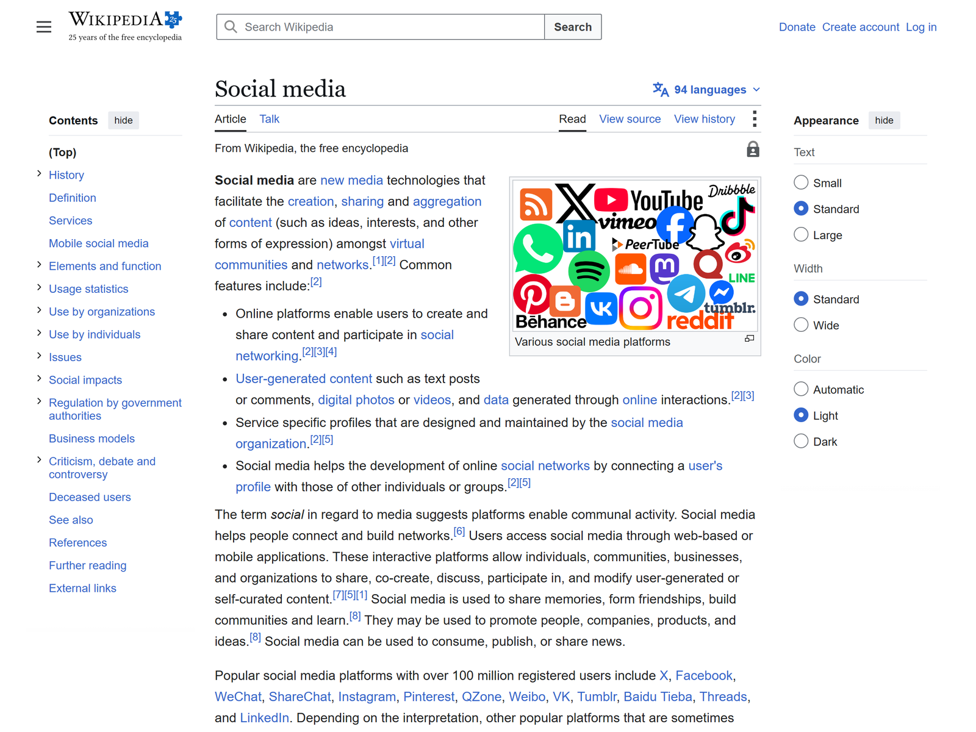This screenshot has width=976, height=732.
Task: Expand Social impacts section
Action: [39, 379]
